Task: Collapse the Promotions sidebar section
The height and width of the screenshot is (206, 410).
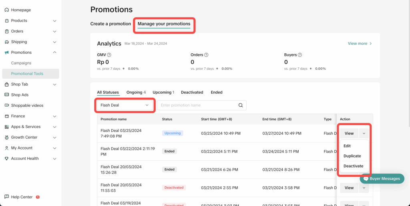Action: pos(54,53)
